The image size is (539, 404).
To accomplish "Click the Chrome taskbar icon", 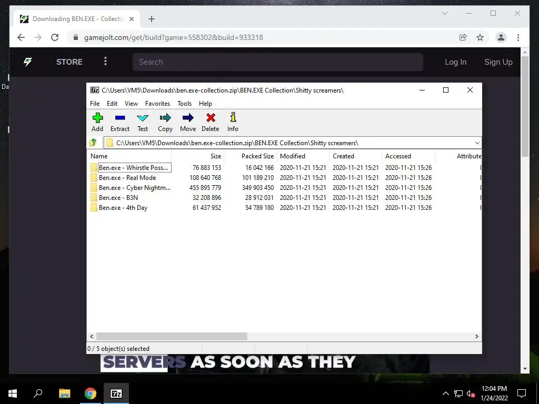I will click(x=91, y=393).
